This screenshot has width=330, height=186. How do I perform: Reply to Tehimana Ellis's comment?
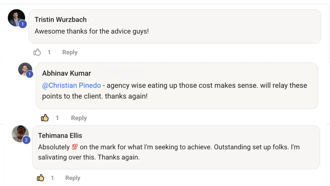point(73,178)
